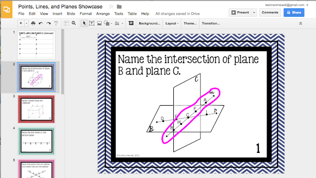Open the shape tool
316x178 pixels.
click(107, 23)
